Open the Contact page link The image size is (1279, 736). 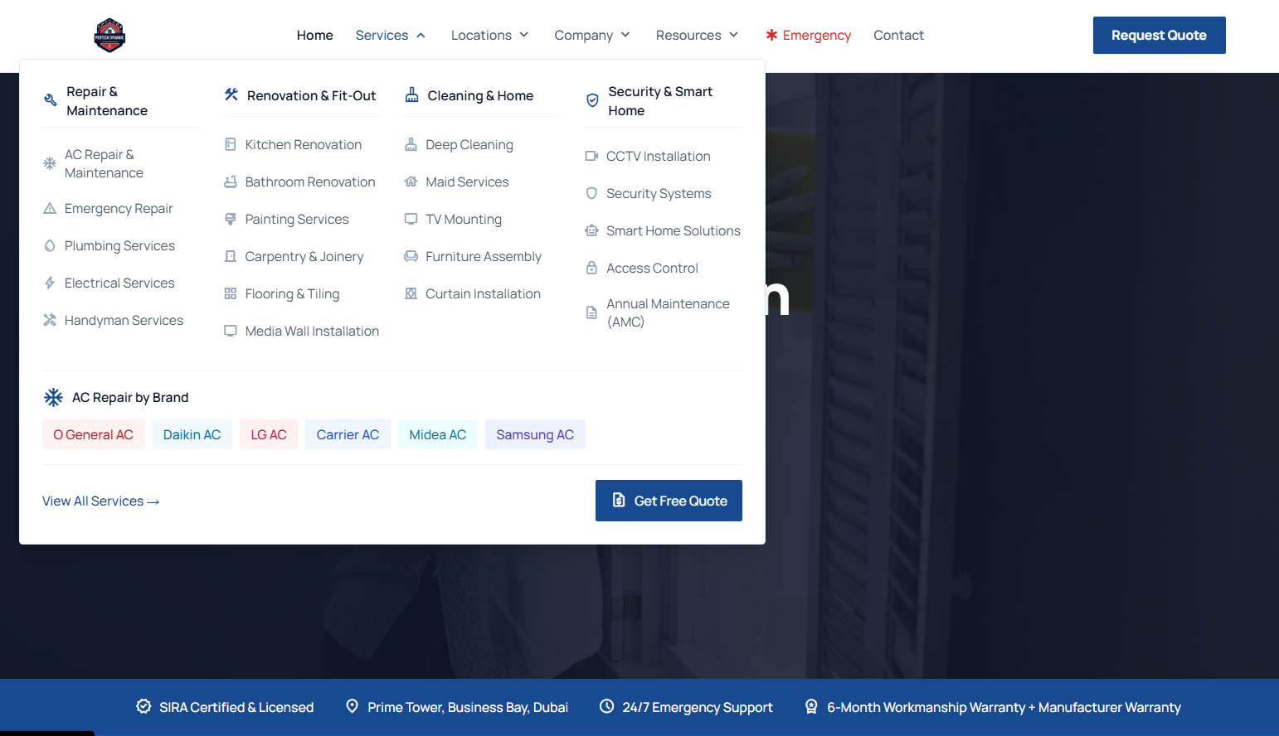[898, 35]
